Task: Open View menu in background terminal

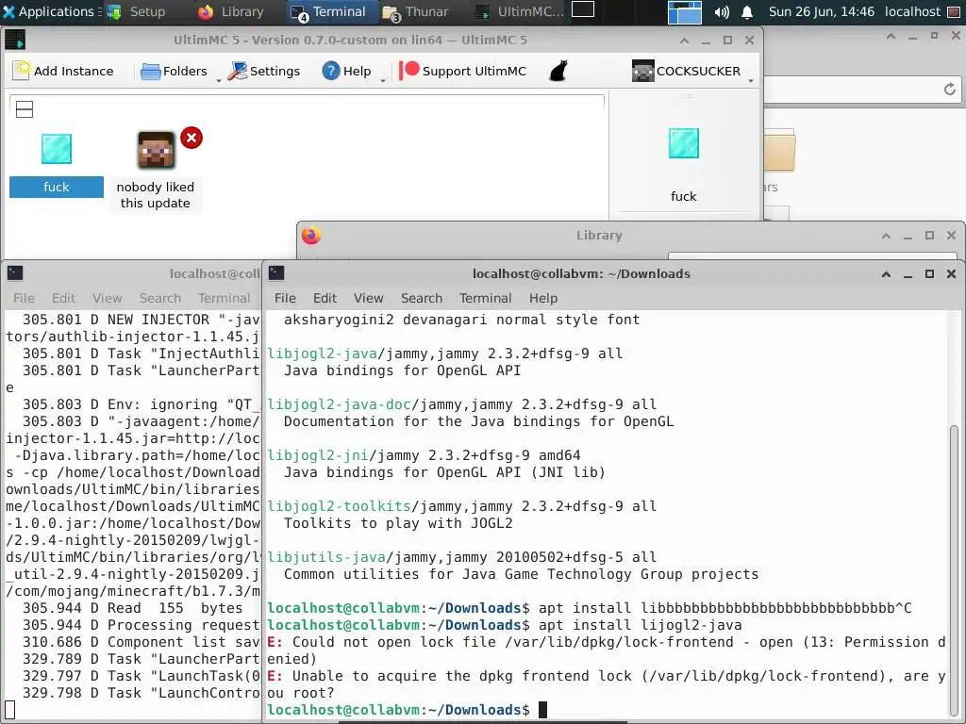Action: coord(108,298)
